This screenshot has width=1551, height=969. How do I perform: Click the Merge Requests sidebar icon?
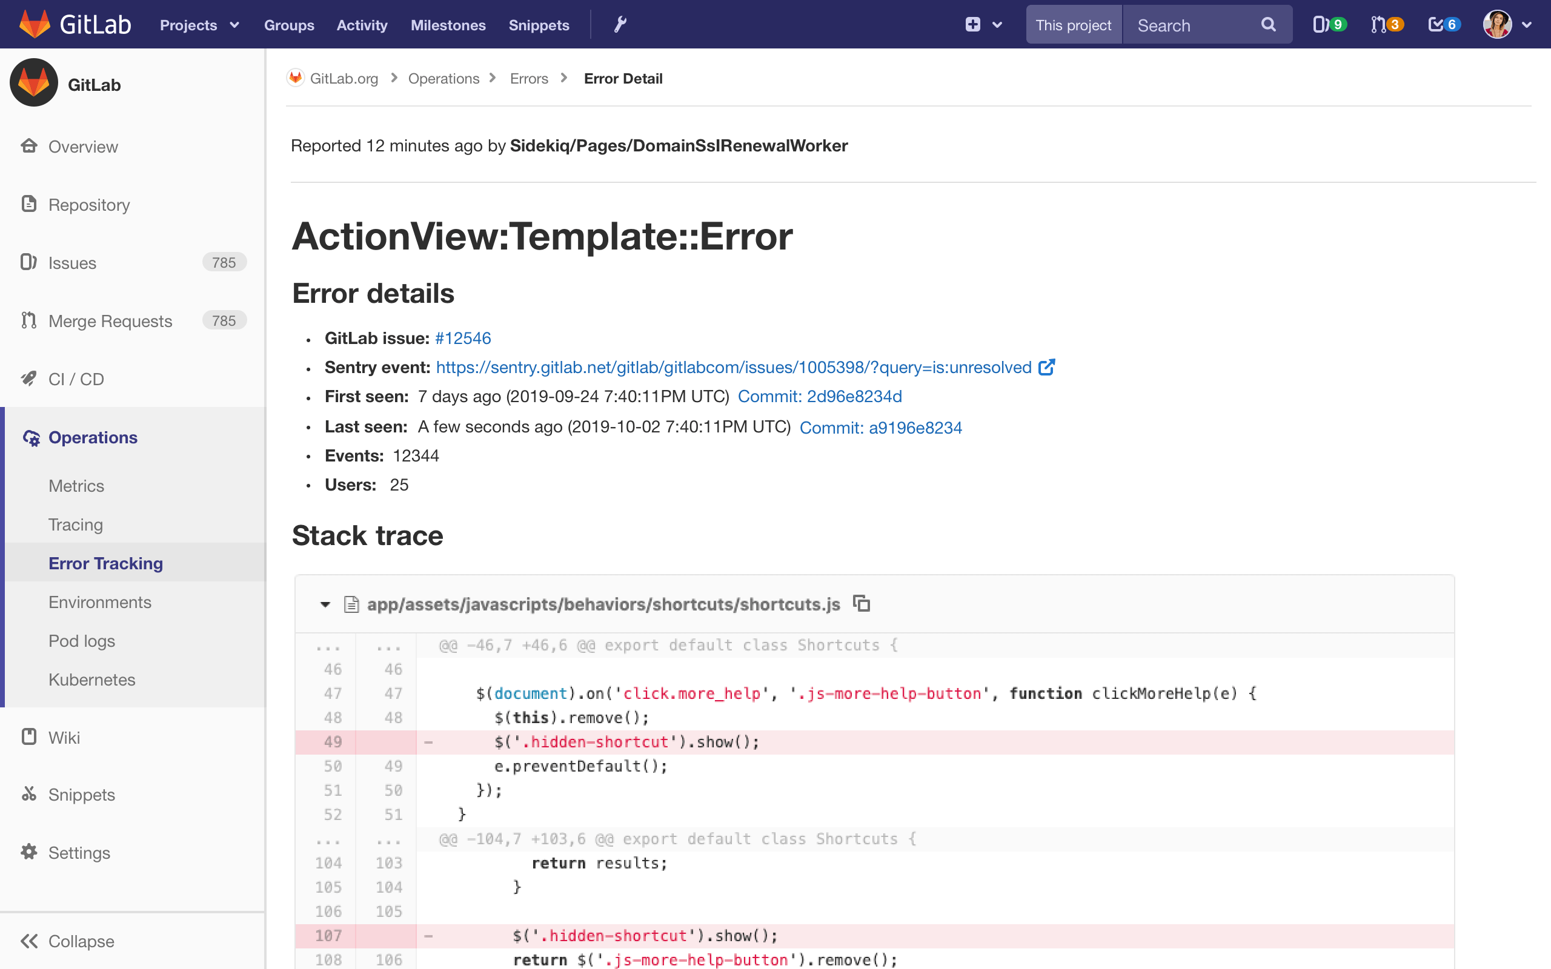tap(29, 320)
